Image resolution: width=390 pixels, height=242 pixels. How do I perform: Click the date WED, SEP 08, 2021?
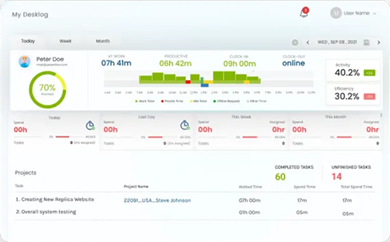point(337,42)
